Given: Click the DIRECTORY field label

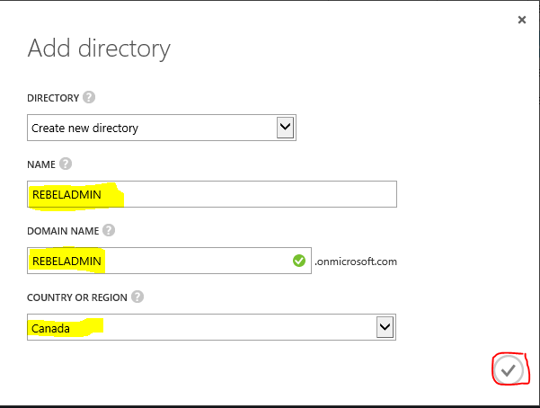Looking at the screenshot, I should (53, 98).
